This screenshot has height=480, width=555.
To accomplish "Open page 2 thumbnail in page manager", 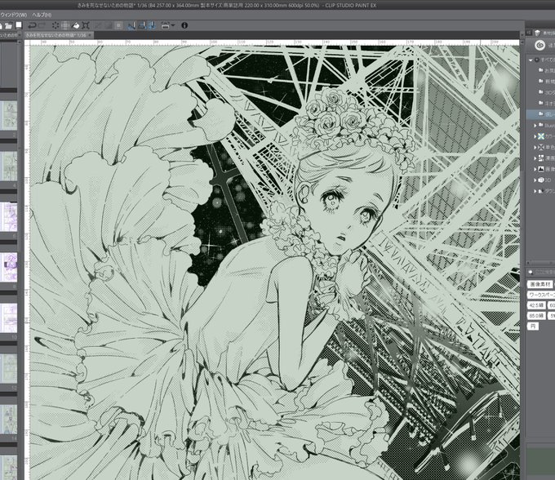I will [8, 115].
